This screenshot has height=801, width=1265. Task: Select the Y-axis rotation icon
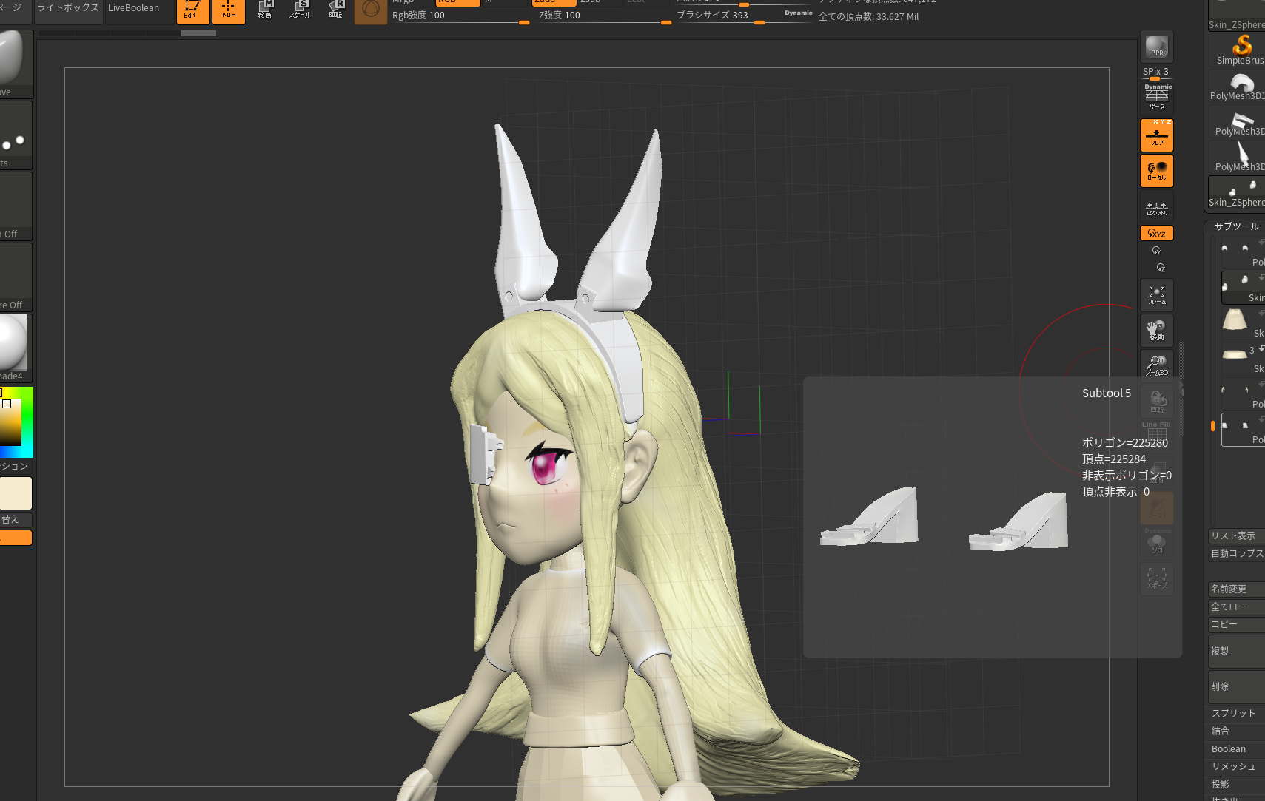click(x=1157, y=251)
